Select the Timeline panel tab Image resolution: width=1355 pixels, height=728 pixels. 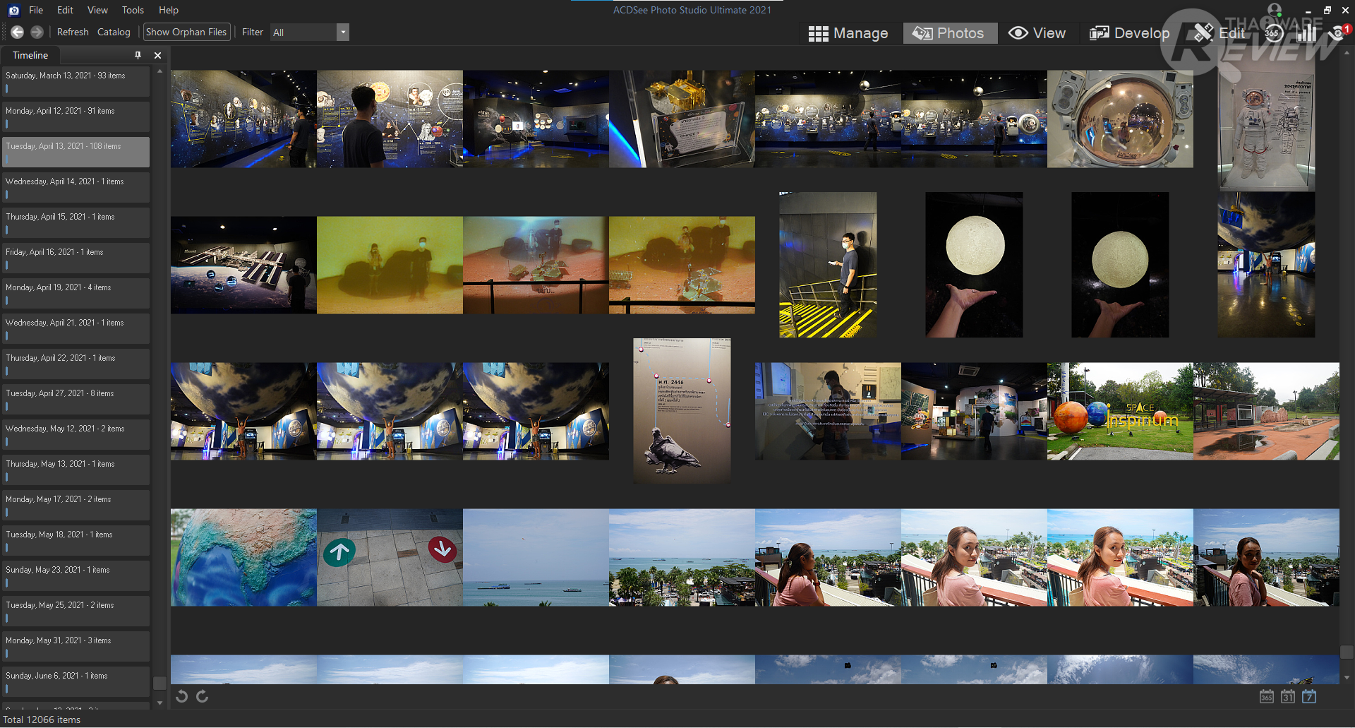click(30, 55)
